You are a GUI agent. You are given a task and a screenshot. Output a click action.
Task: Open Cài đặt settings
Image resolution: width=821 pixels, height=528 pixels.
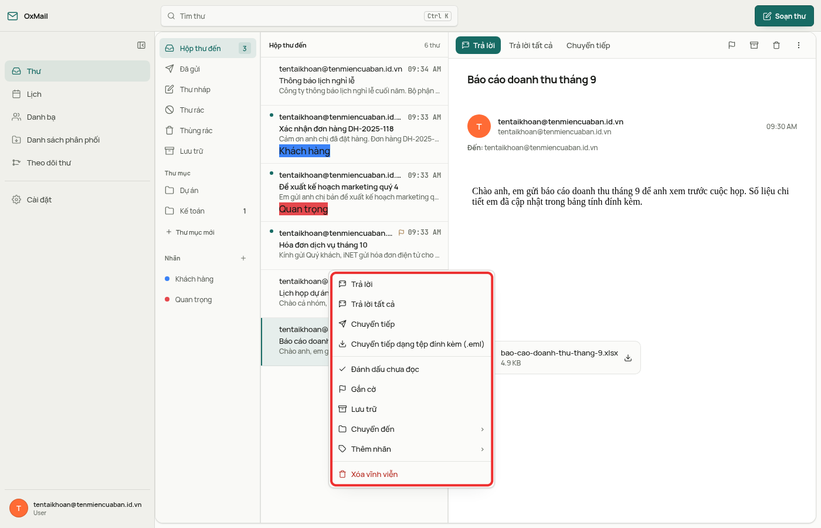(77, 199)
